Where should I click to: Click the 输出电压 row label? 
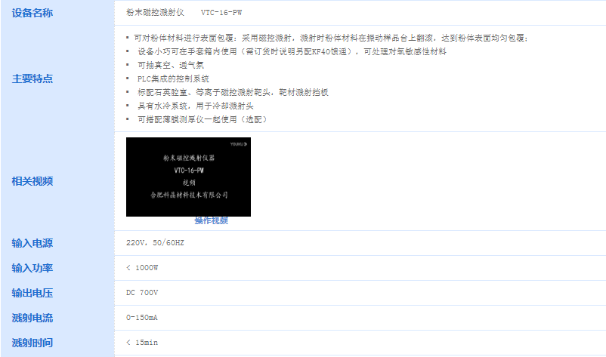pos(32,293)
